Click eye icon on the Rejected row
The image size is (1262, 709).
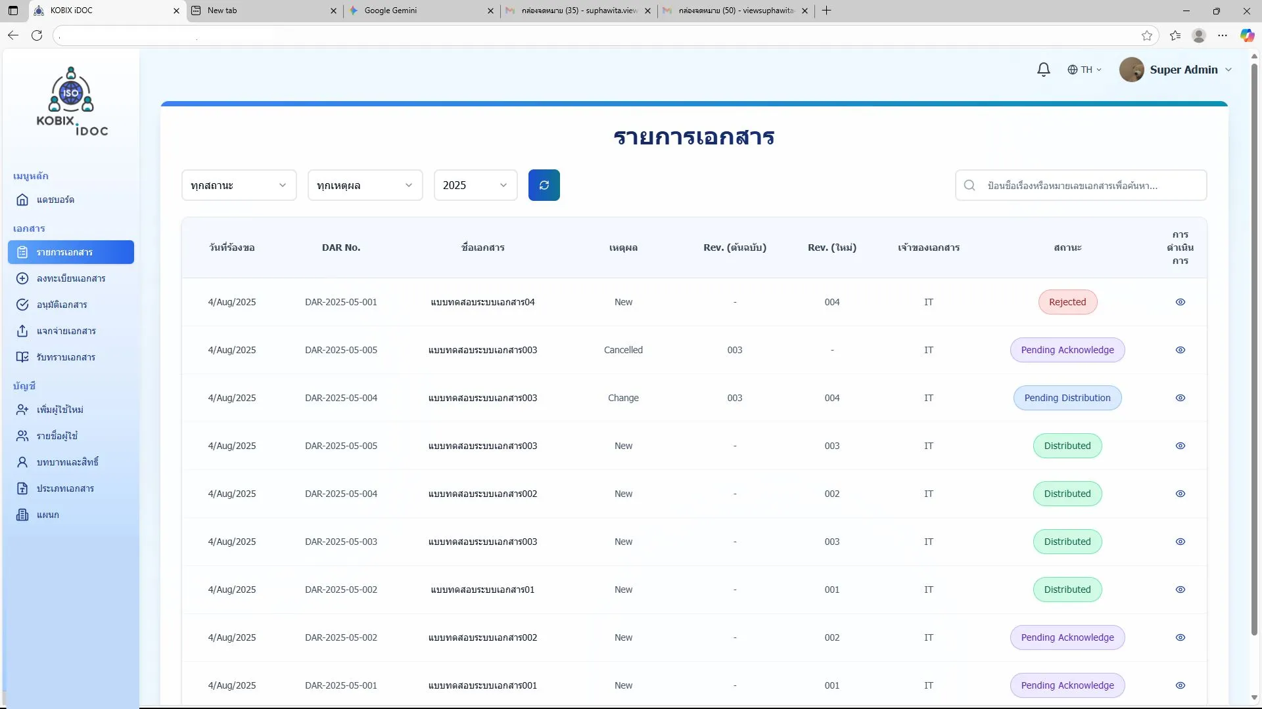pos(1180,302)
